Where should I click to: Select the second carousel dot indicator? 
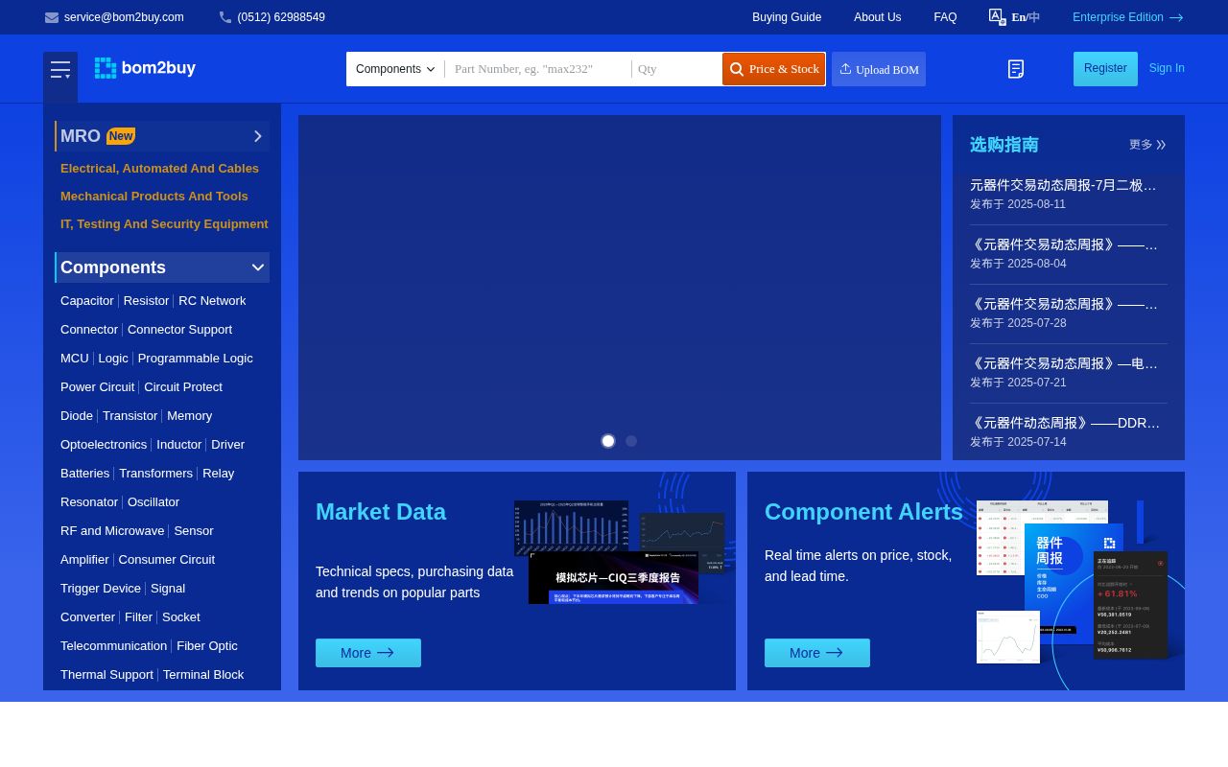(631, 441)
